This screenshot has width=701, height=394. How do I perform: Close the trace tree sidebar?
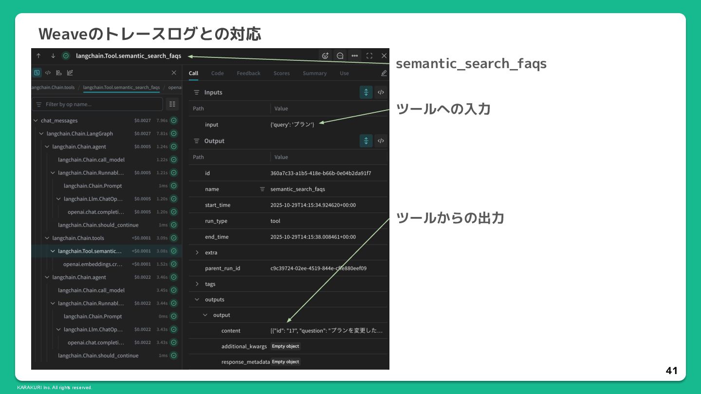click(x=174, y=73)
